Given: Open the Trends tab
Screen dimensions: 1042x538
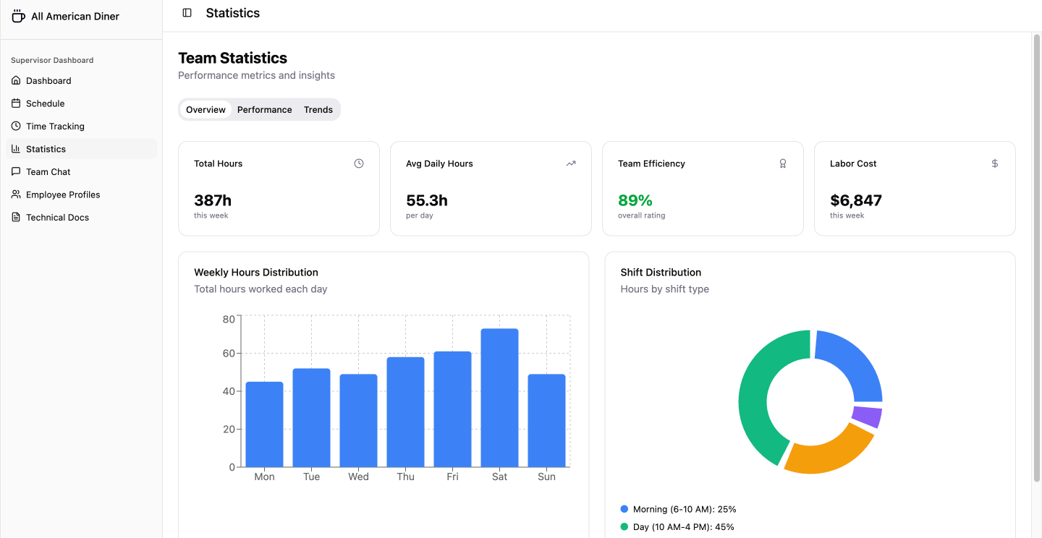Looking at the screenshot, I should (318, 109).
